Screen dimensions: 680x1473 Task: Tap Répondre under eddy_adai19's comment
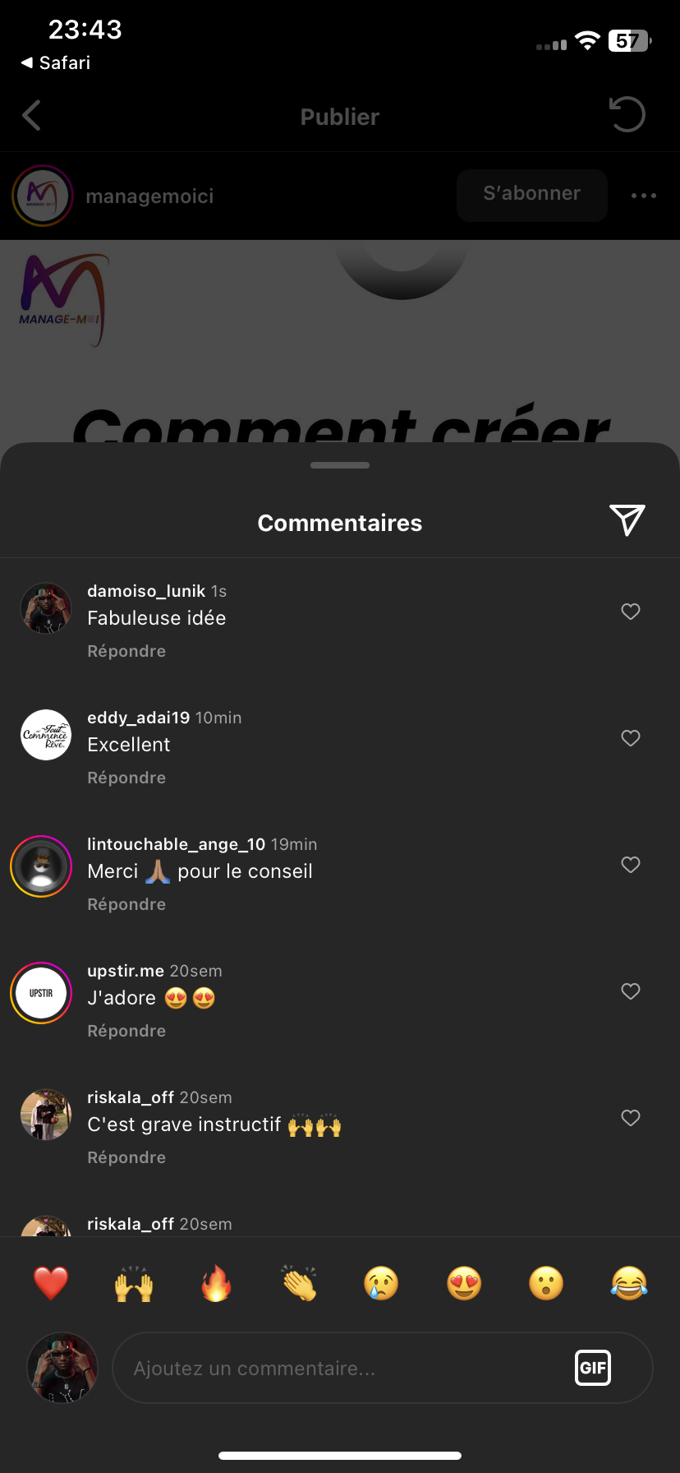tap(126, 778)
